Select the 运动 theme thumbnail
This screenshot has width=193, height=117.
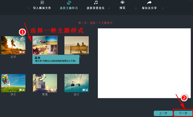[13, 45]
